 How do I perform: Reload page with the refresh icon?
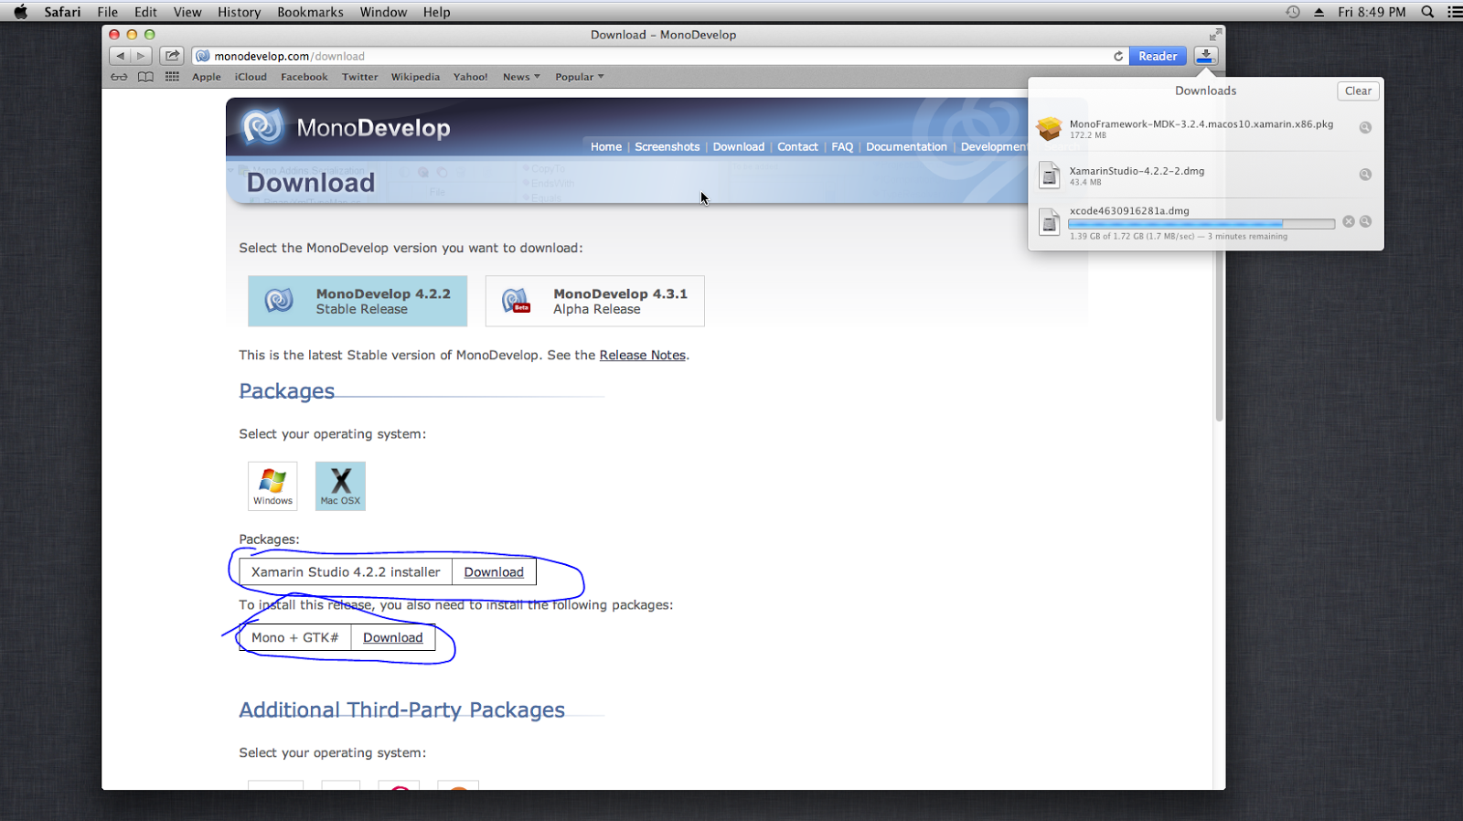[x=1117, y=56]
